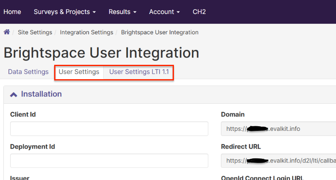The height and width of the screenshot is (180, 336).
Task: Click the Domain URL field
Action: click(278, 129)
